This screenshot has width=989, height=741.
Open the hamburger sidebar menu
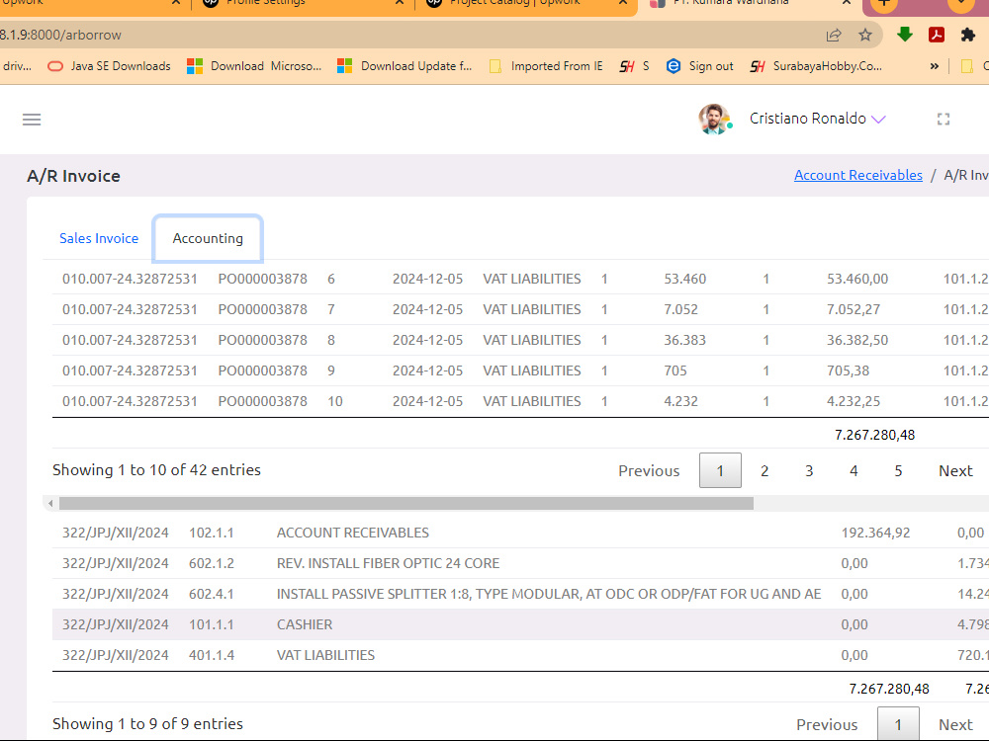(x=32, y=120)
